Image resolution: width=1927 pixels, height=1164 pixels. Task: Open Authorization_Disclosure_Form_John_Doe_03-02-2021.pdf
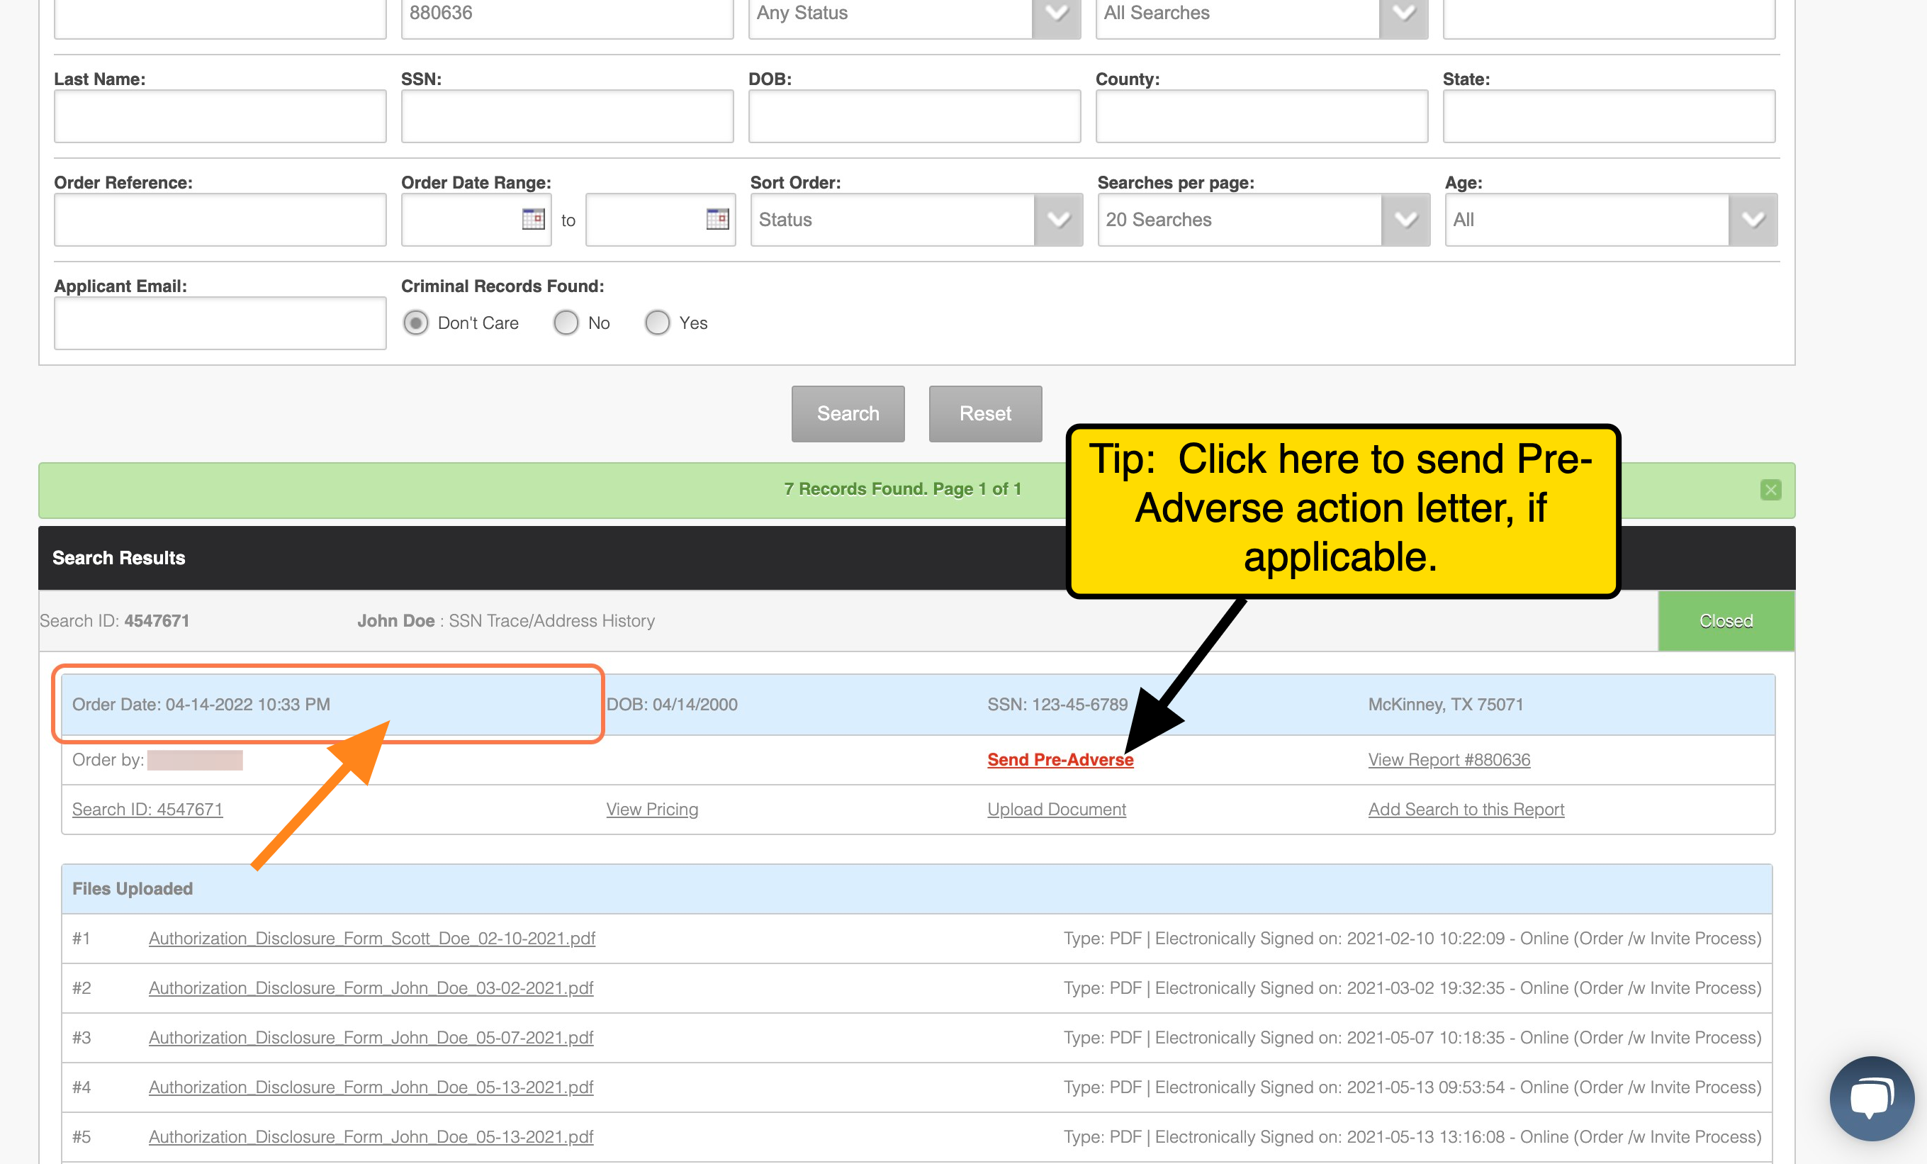pos(371,988)
